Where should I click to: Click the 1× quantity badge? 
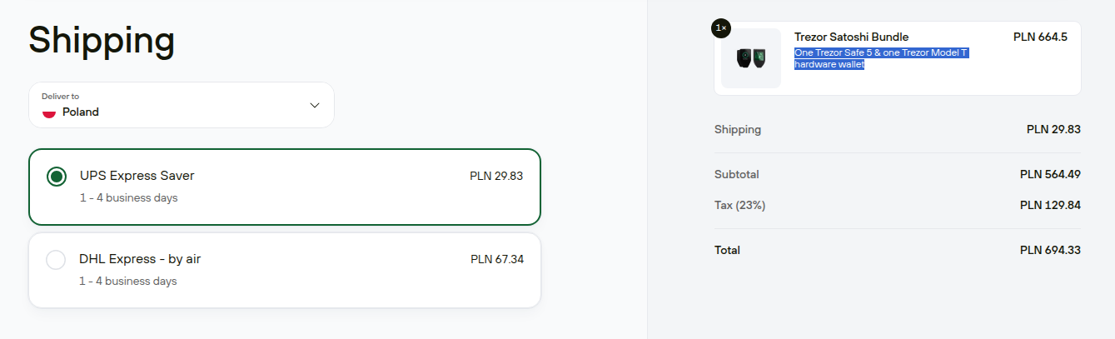721,28
